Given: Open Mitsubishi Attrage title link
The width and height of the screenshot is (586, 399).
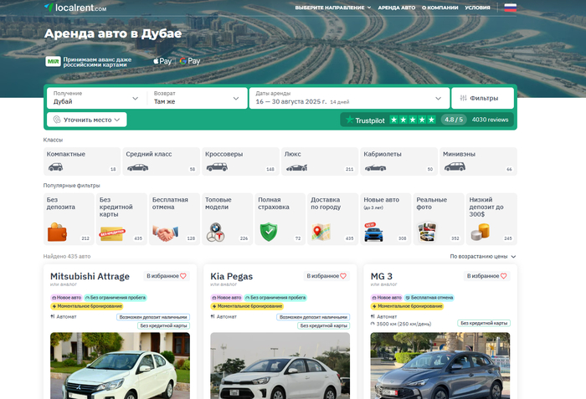Looking at the screenshot, I should click(x=90, y=276).
